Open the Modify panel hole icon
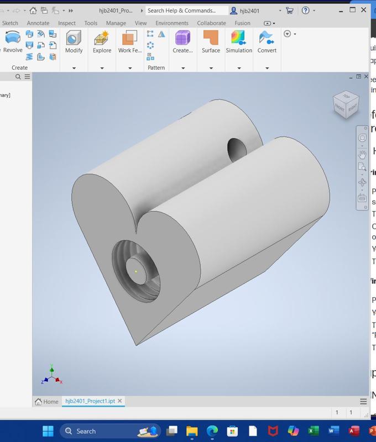 click(74, 38)
